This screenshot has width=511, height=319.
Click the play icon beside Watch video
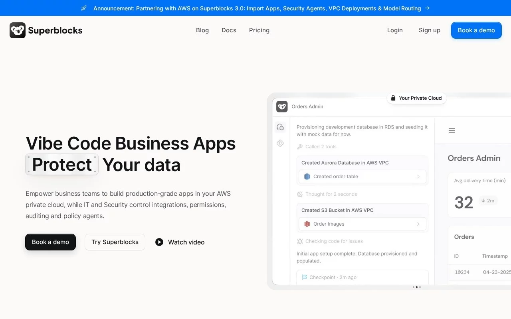coord(159,242)
